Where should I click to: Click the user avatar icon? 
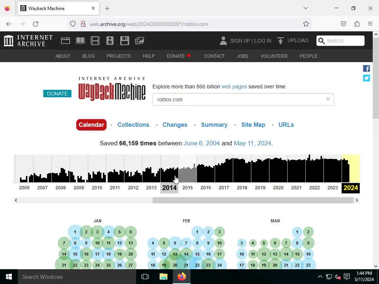[x=223, y=41]
